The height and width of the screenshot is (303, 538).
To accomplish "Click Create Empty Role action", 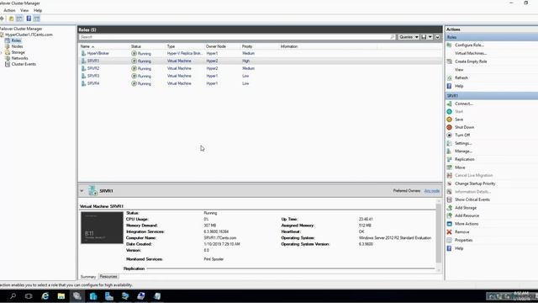I will (471, 61).
